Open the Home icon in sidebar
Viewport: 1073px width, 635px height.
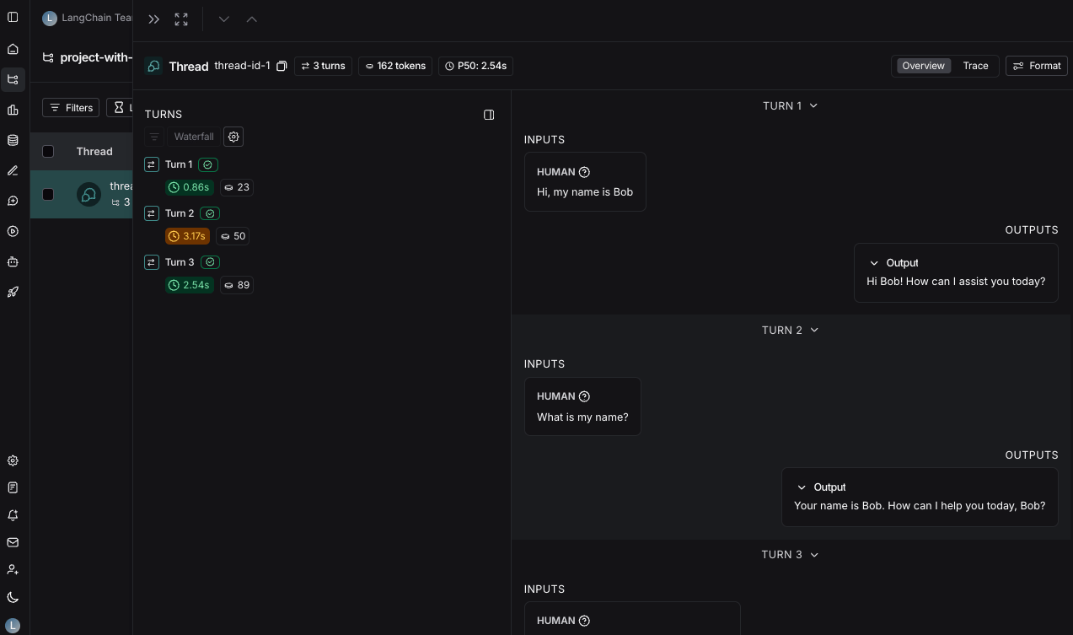coord(13,49)
